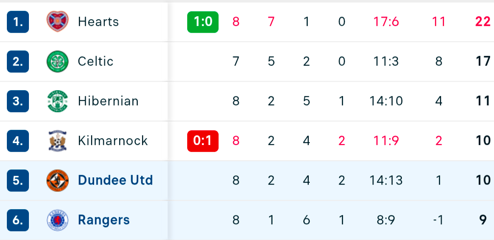Click the rank 2 position badge
The width and height of the screenshot is (494, 240).
[x=18, y=61]
